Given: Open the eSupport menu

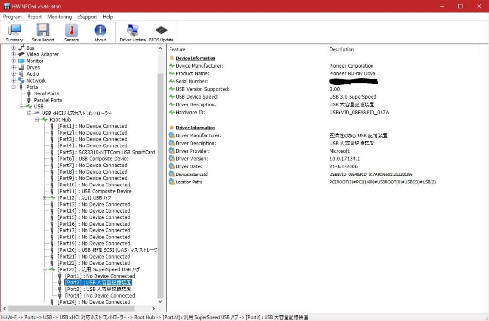Looking at the screenshot, I should click(x=87, y=17).
